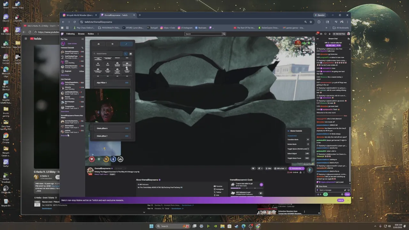Open the browser extensions puzzle icon
Screen dimensions: 409x230
(x=319, y=22)
